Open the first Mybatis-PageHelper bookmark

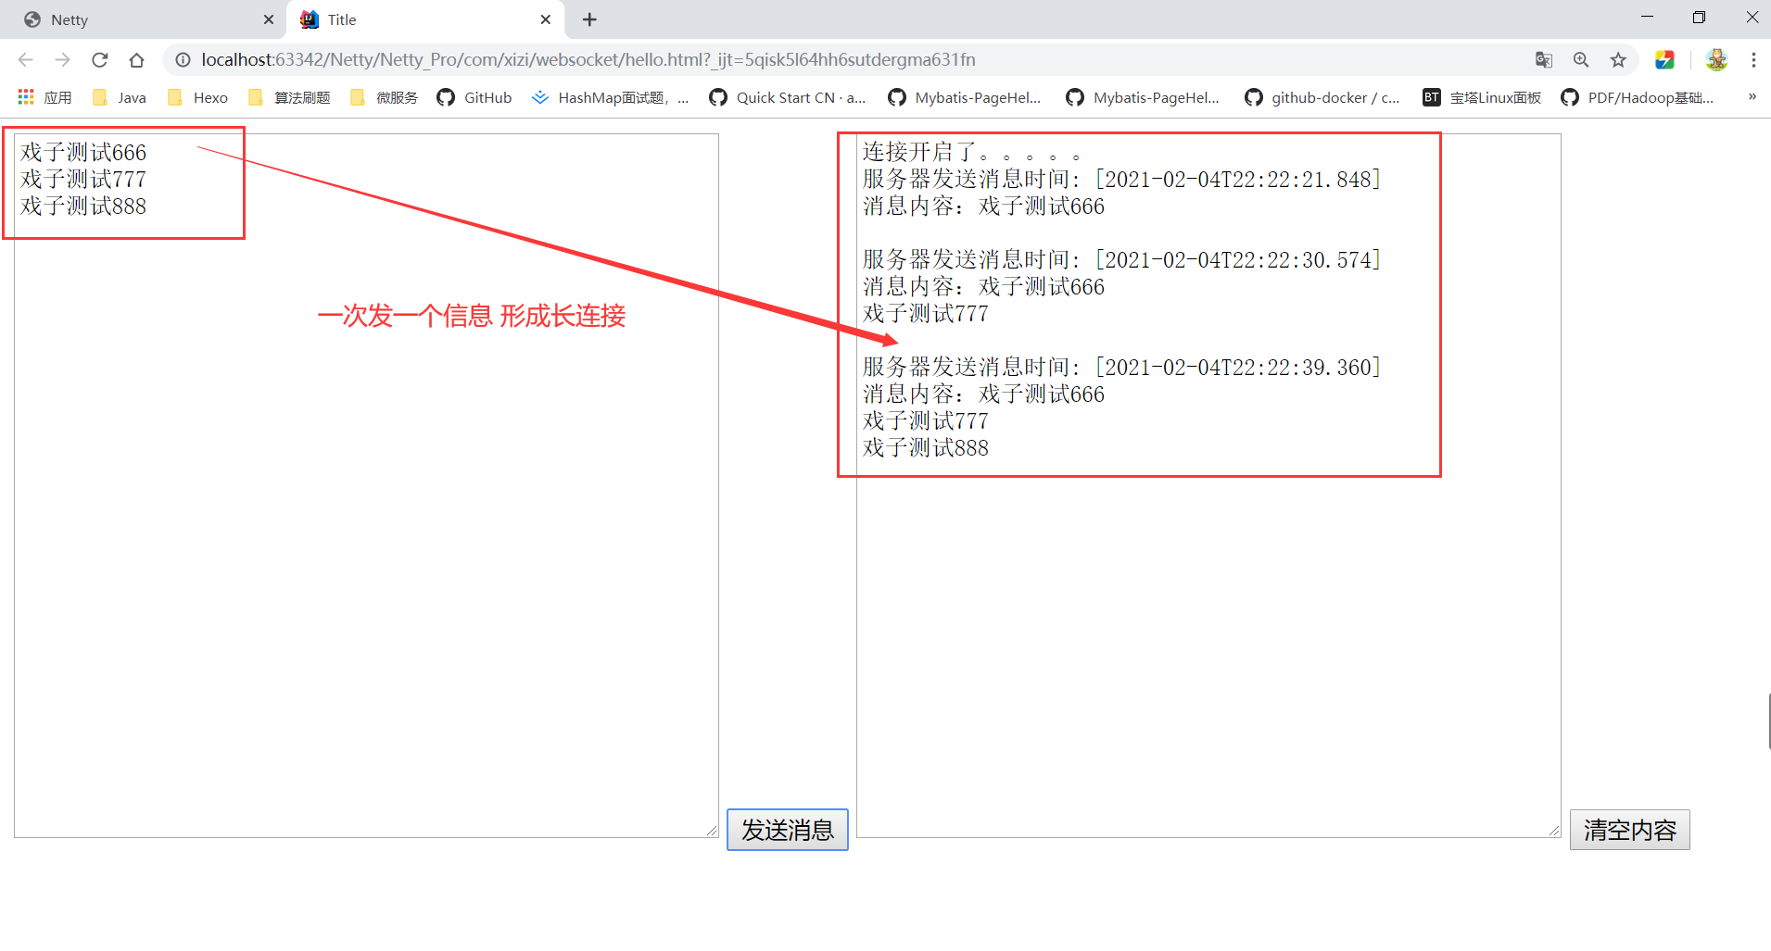click(x=965, y=97)
